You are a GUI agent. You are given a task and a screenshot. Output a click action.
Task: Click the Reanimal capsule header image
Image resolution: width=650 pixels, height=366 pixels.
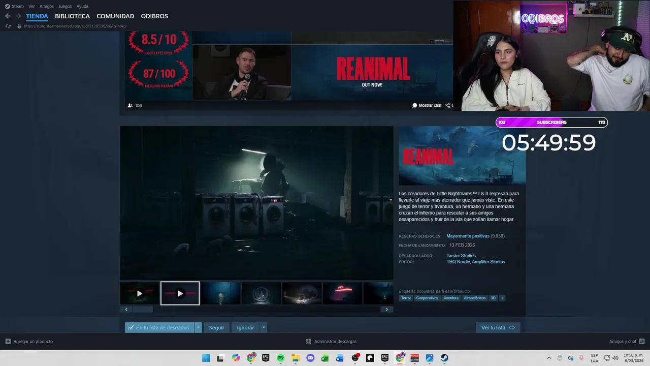462,156
